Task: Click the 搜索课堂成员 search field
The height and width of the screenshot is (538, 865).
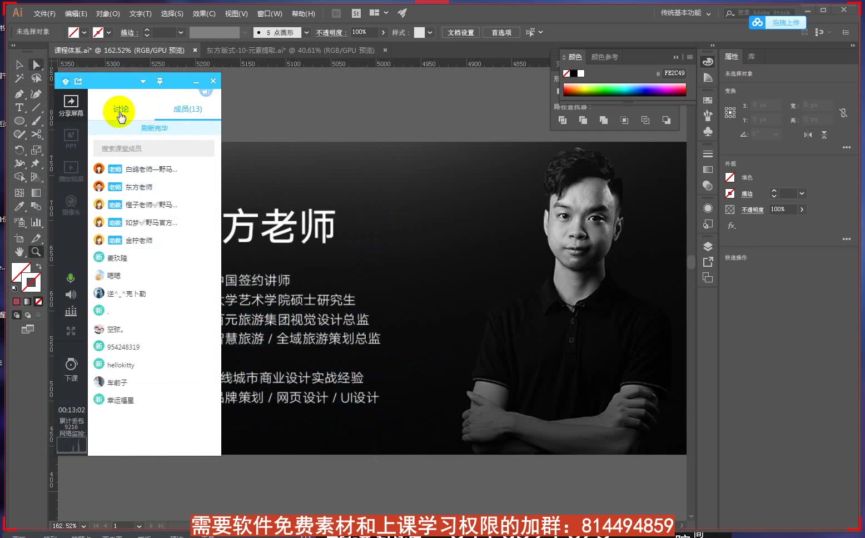Action: (x=154, y=148)
